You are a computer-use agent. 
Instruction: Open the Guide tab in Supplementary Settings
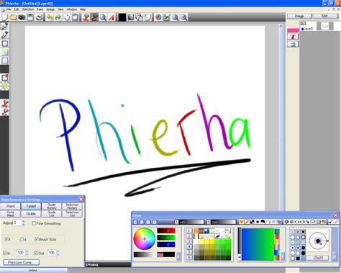point(31,214)
